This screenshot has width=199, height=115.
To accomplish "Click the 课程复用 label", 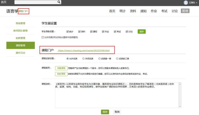I will pyautogui.click(x=46, y=68).
